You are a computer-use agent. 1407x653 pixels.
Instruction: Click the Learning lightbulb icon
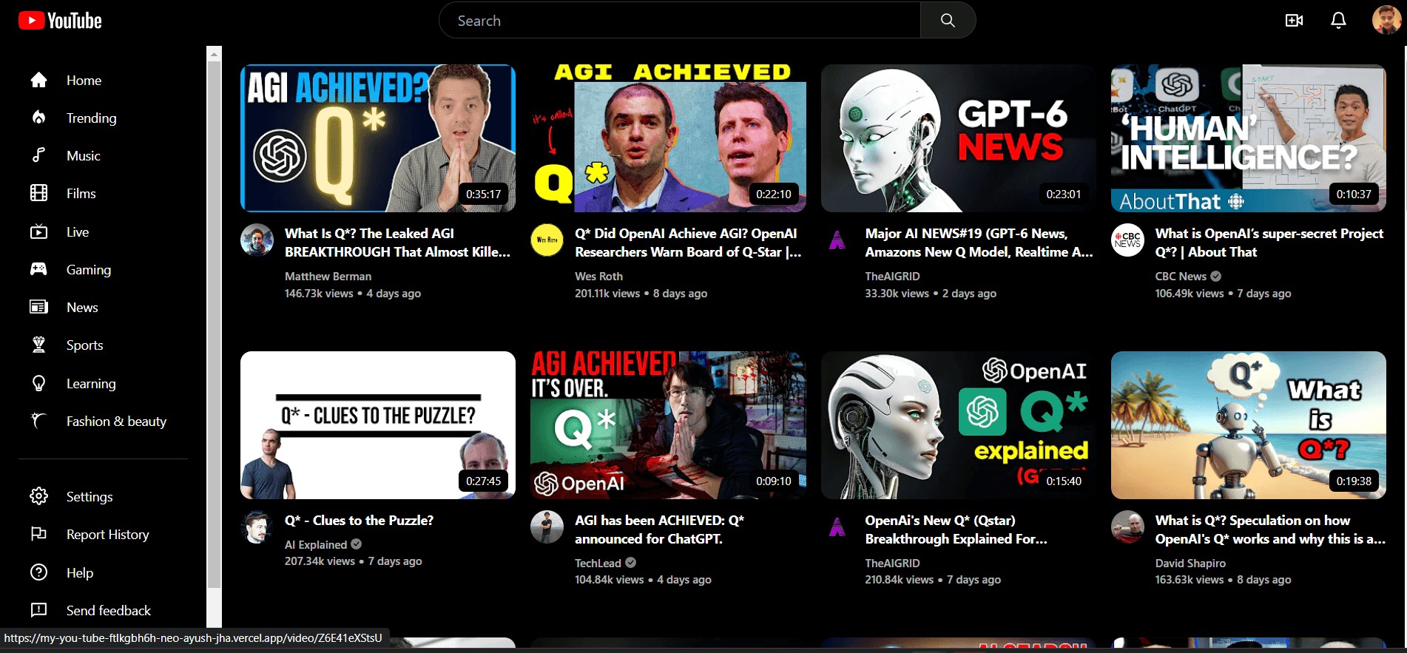pyautogui.click(x=38, y=383)
